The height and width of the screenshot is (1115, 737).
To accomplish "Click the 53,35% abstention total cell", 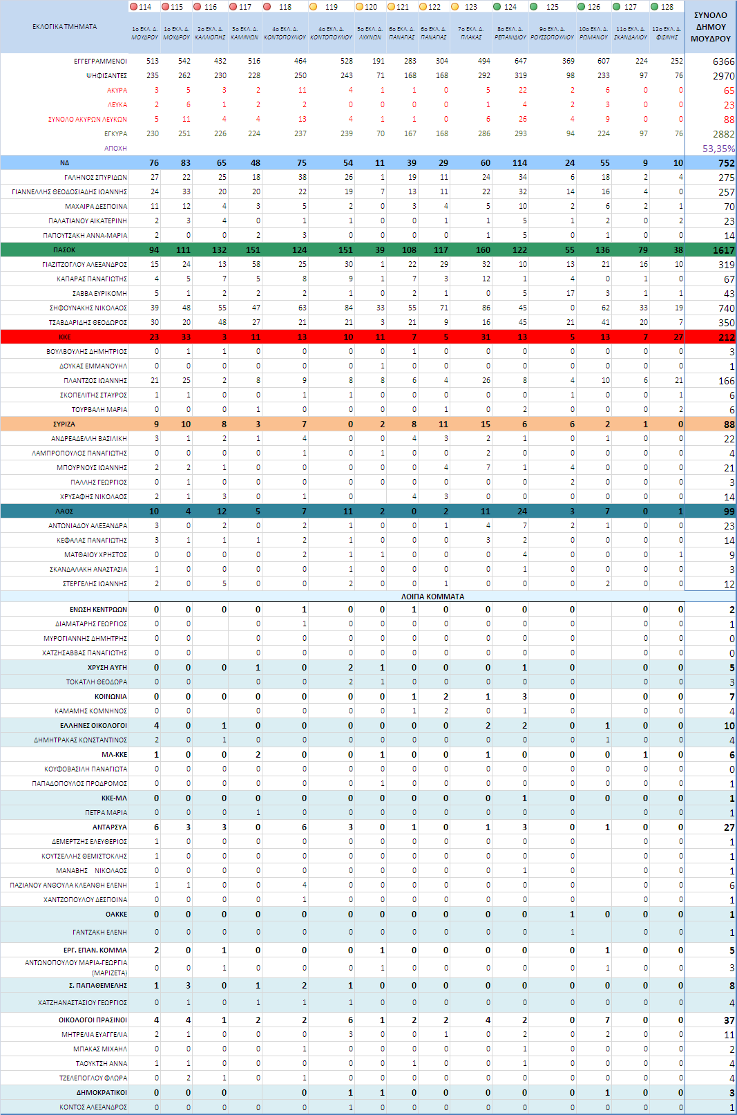I will [718, 149].
